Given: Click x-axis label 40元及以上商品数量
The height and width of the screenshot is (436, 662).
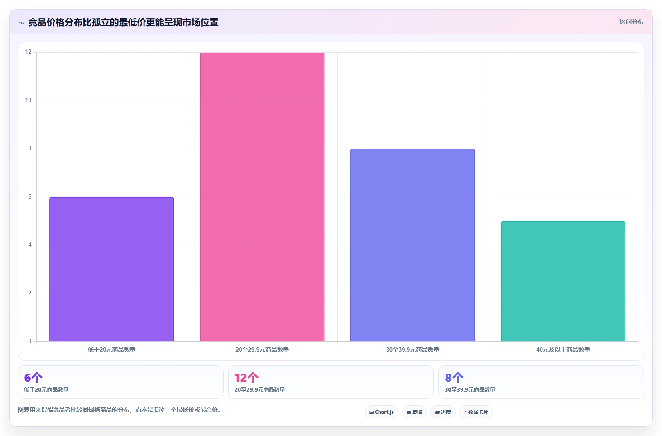Looking at the screenshot, I should click(x=563, y=350).
